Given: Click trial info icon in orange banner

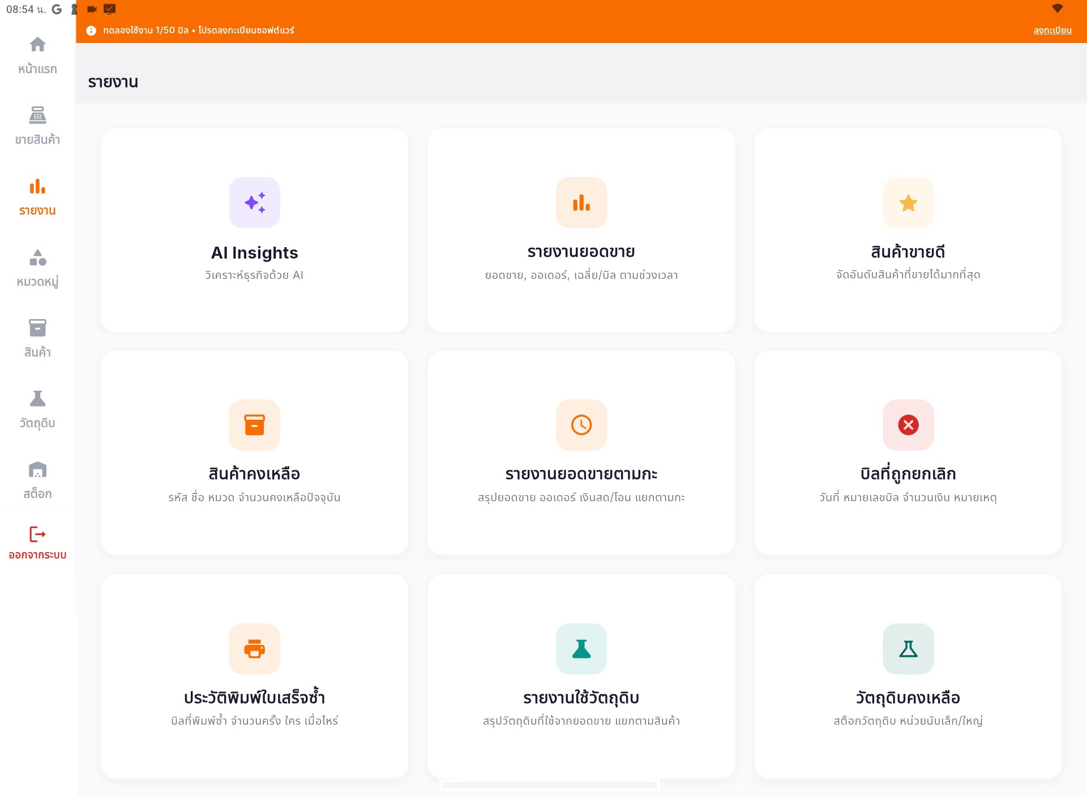Looking at the screenshot, I should click(x=91, y=31).
